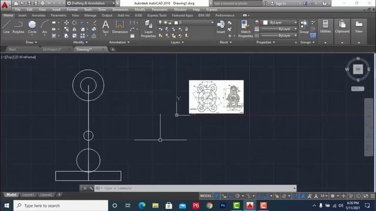Select the Dimension tool
The width and height of the screenshot is (376, 211).
pyautogui.click(x=120, y=27)
